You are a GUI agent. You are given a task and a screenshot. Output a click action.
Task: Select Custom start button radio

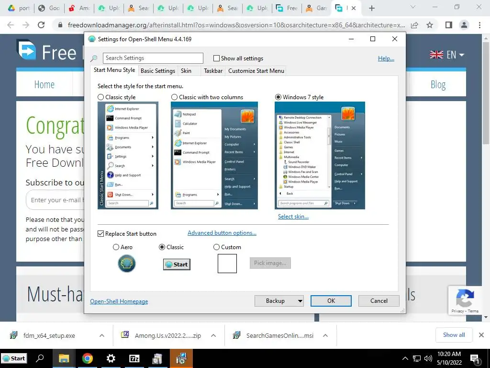pos(216,247)
